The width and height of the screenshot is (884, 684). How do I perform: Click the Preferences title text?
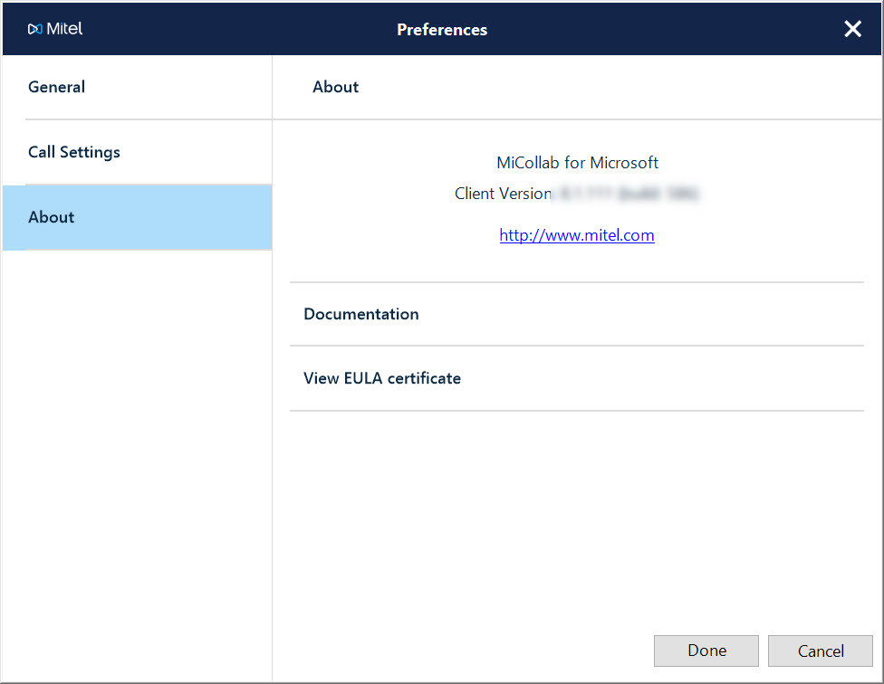[x=442, y=30]
